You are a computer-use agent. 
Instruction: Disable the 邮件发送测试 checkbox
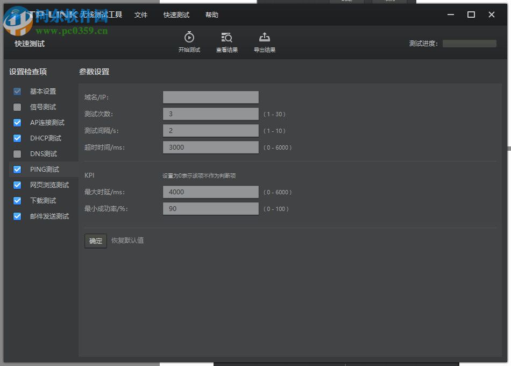17,216
